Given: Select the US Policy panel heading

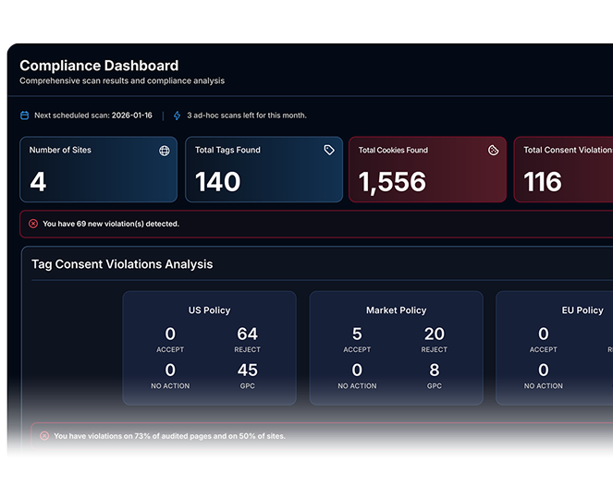Looking at the screenshot, I should coord(209,310).
